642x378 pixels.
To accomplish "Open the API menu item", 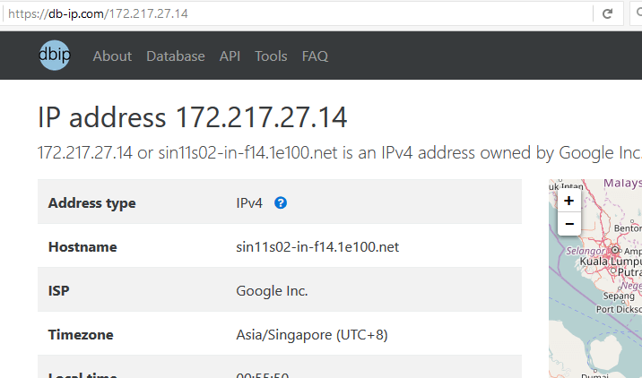I will 230,56.
